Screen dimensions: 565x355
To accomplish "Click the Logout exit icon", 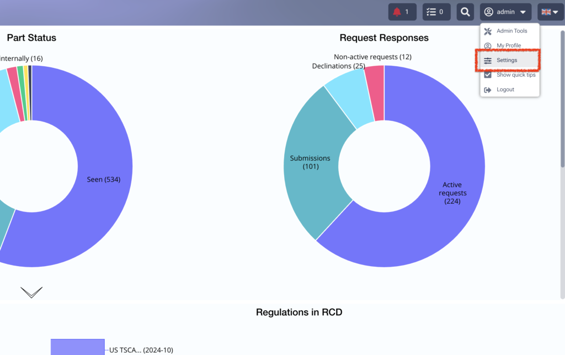I will tap(488, 90).
